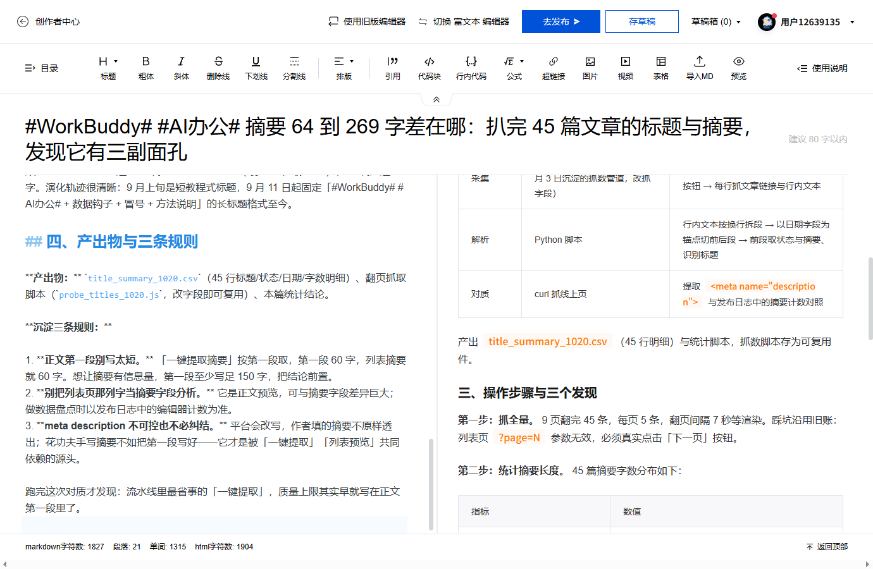Screen dimensions: 873x569
Task: Switch to the rich text editor (切换富文本编辑器)
Action: (464, 21)
